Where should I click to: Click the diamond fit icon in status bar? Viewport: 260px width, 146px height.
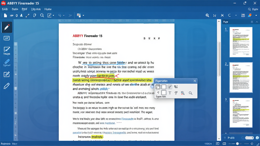click(x=252, y=144)
